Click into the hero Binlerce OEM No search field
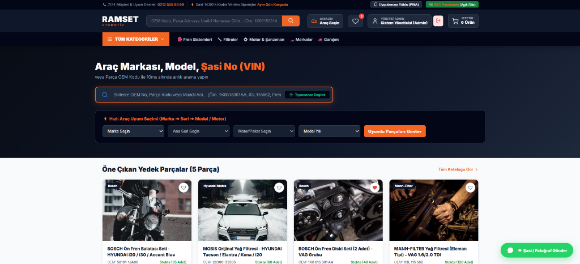Viewport: 580px width, 264px height. (197, 95)
